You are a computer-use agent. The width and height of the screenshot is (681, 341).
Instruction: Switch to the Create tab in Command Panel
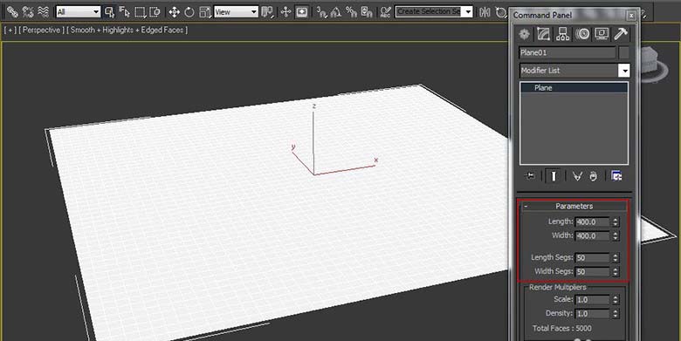click(524, 34)
